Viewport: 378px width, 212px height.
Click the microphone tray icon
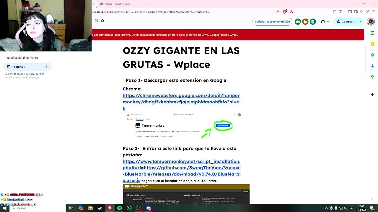click(336, 208)
